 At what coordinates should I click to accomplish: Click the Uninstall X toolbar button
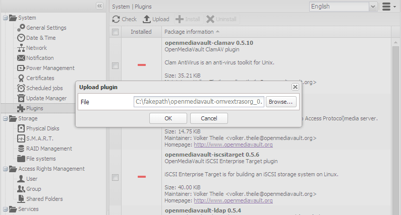coord(221,19)
